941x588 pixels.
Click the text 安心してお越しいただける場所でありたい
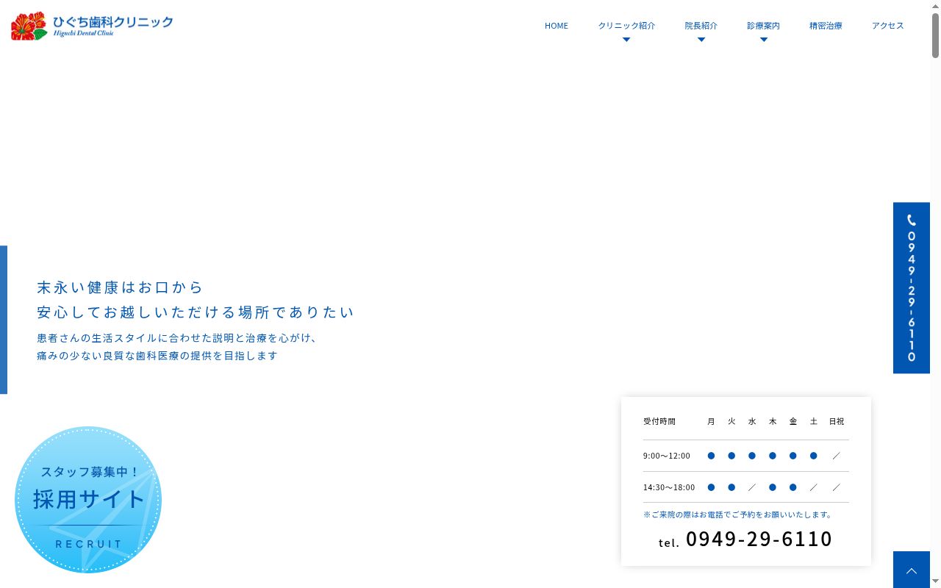click(196, 312)
